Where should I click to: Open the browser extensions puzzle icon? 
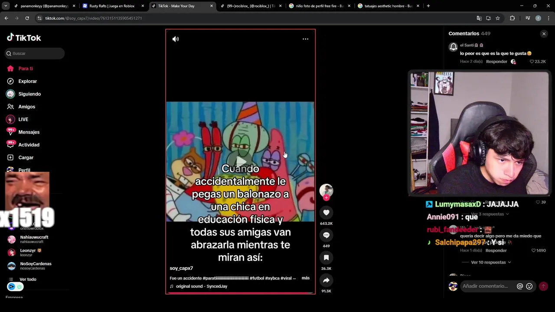pos(512,18)
